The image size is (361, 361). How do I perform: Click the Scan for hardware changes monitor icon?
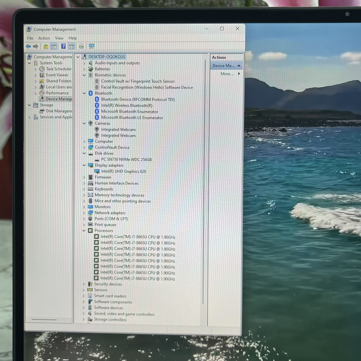click(x=92, y=46)
